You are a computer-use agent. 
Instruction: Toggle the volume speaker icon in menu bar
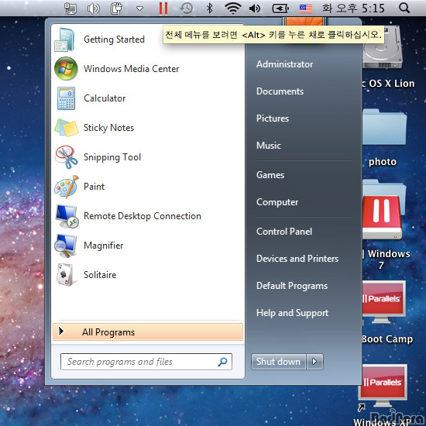pyautogui.click(x=255, y=9)
